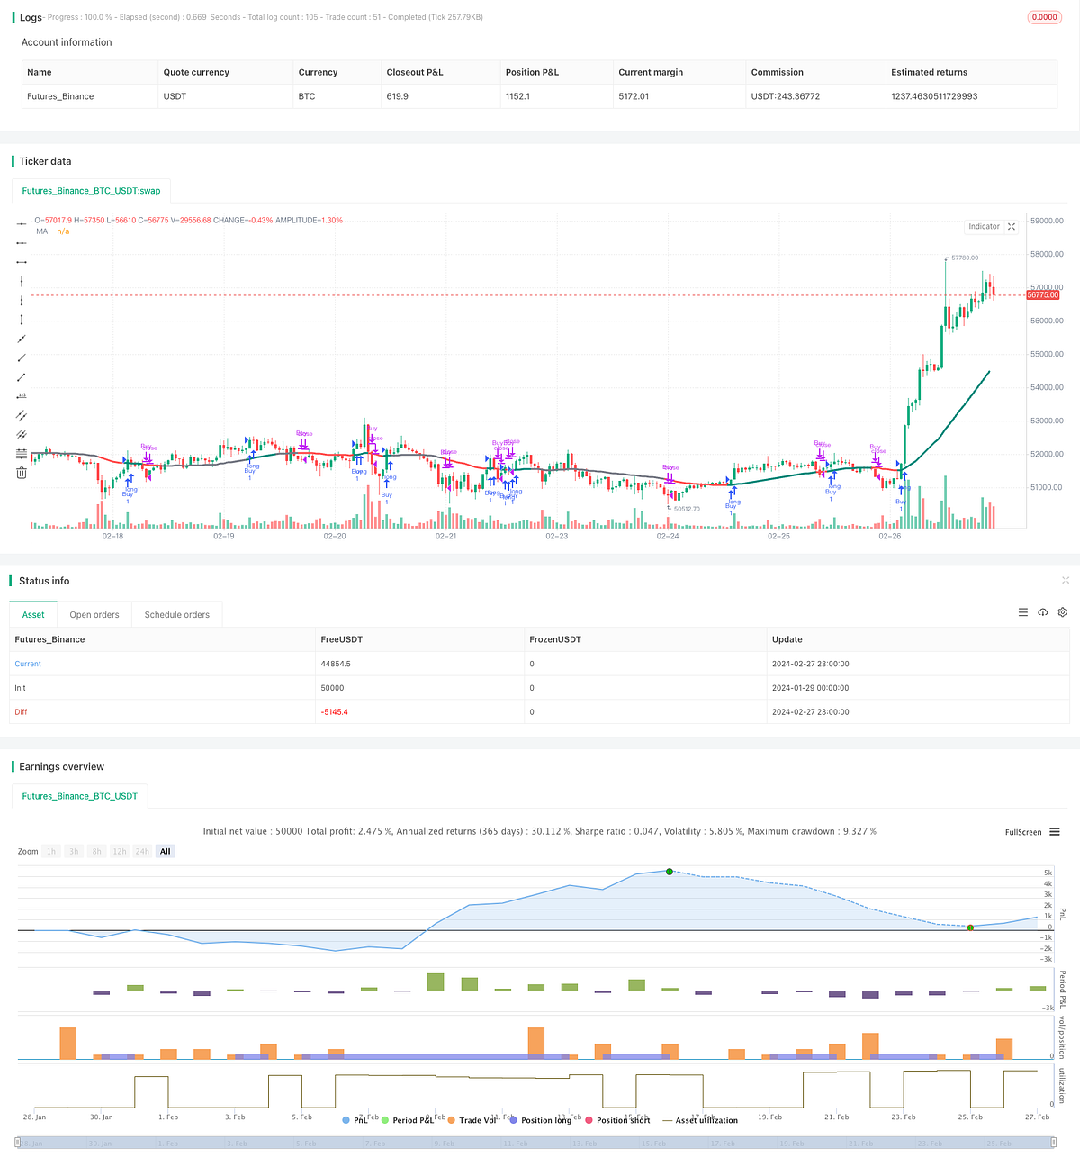Viewport: 1080px width, 1167px height.
Task: Switch to the Open orders tab
Action: click(94, 614)
